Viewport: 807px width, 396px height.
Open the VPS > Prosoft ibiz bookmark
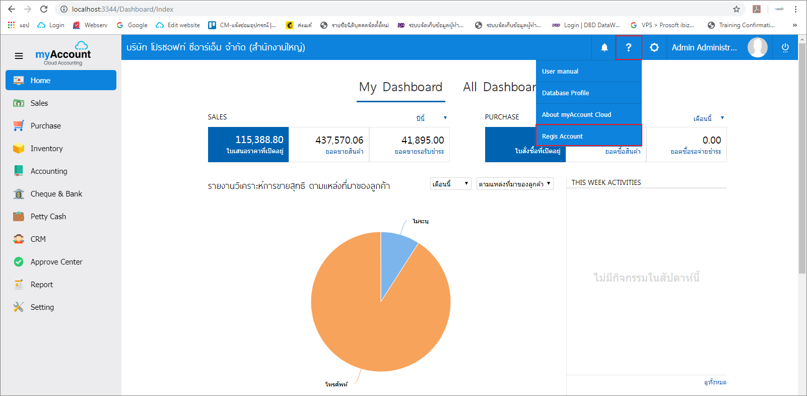pyautogui.click(x=662, y=25)
